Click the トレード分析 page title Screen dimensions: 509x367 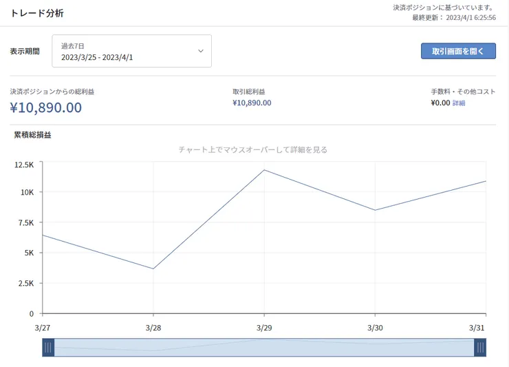click(36, 12)
